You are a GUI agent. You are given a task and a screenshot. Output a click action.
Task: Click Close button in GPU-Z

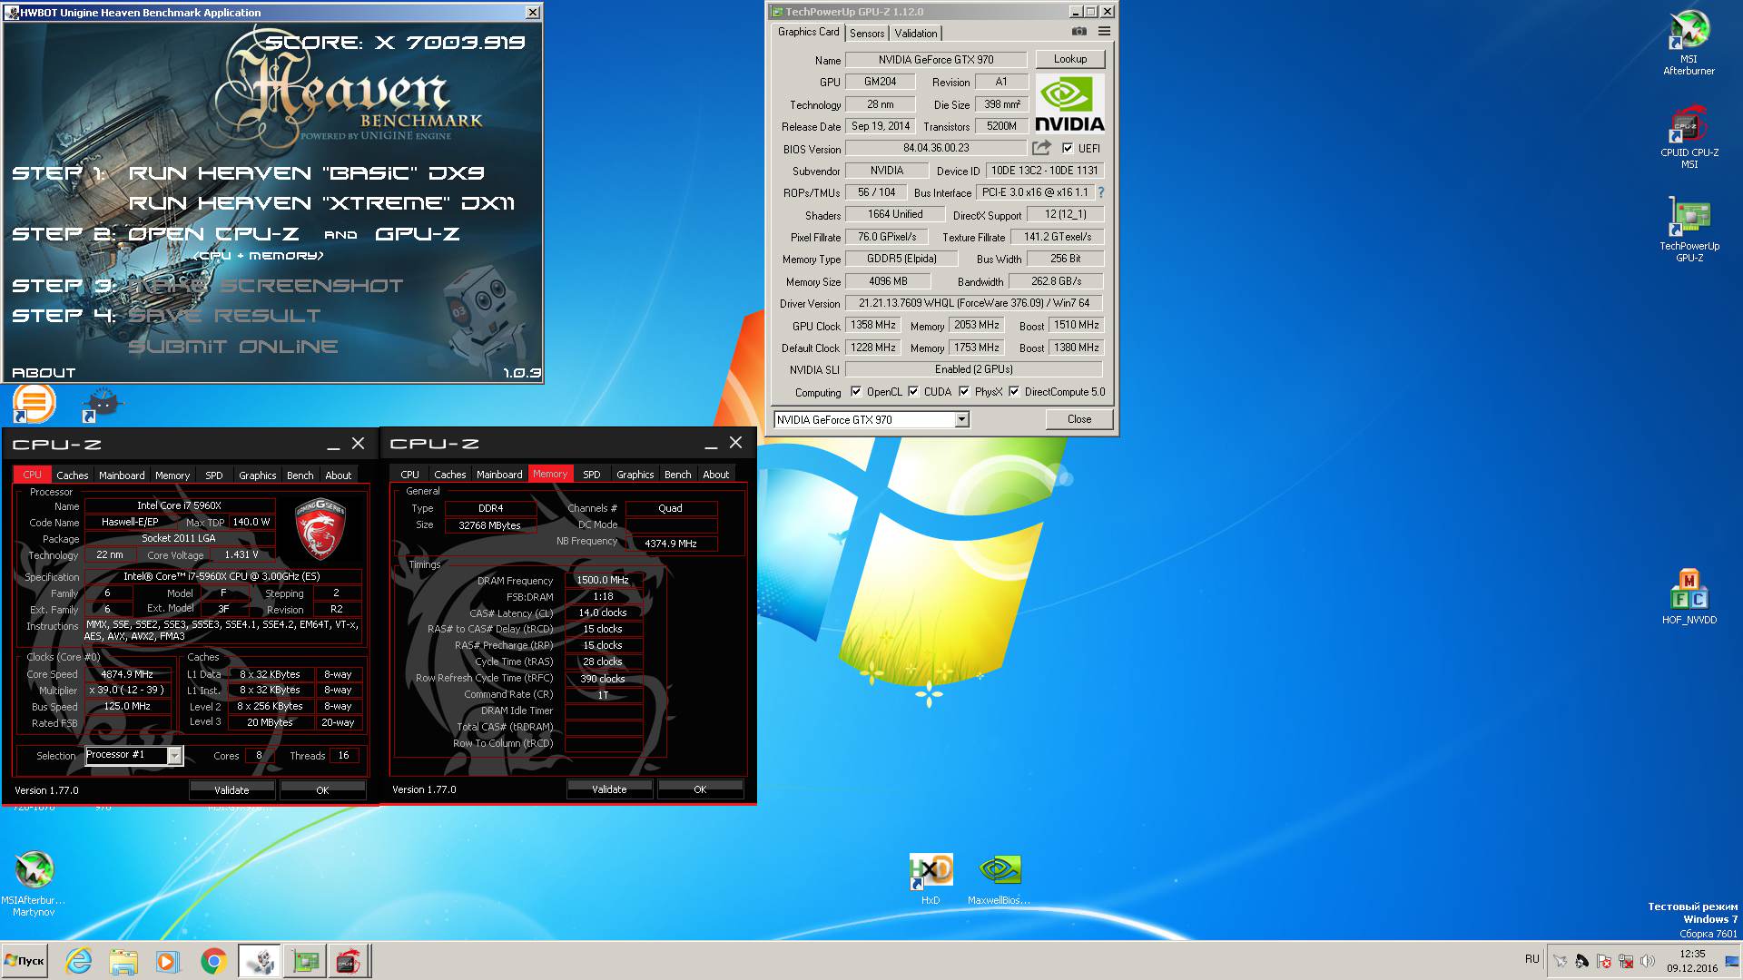[x=1079, y=419]
